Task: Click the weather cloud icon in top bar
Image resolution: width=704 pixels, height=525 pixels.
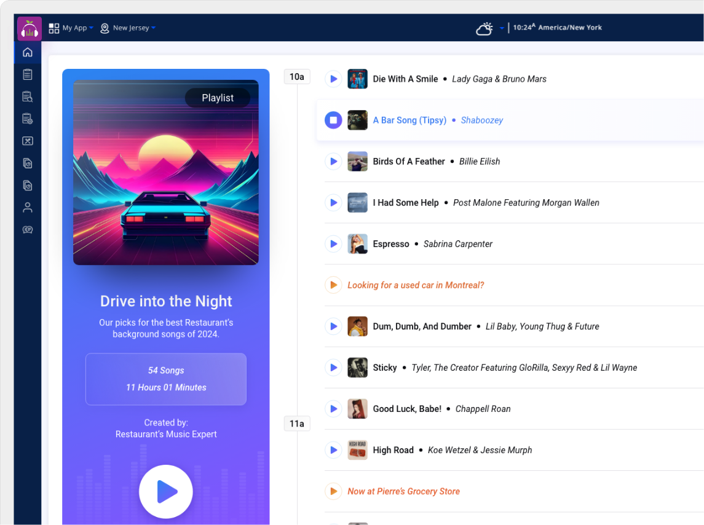Action: click(x=485, y=28)
